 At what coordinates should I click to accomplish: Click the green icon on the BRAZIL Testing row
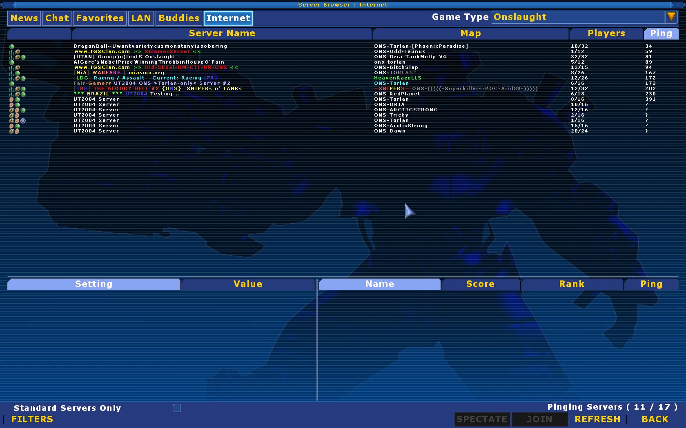(23, 94)
